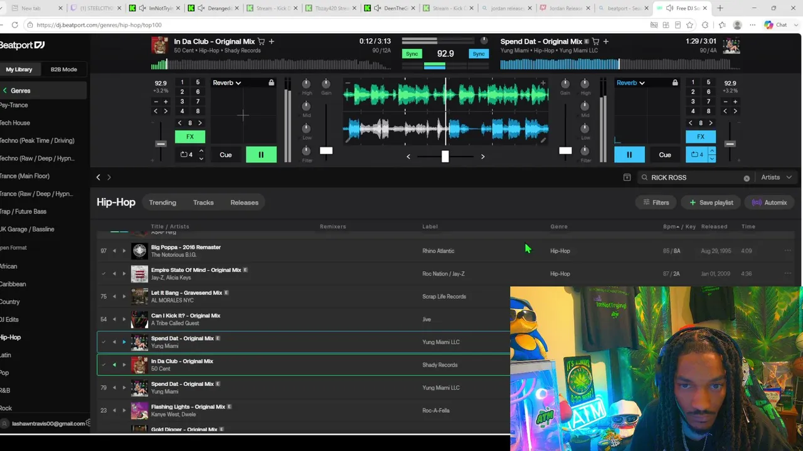Viewport: 803px width, 451px height.
Task: Click the Flashing Lights album artwork
Action: 139,410
